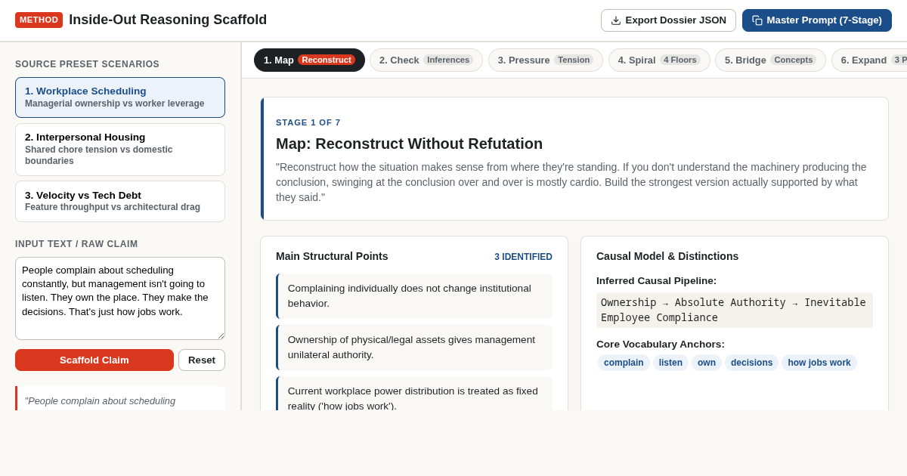907x476 pixels.
Task: Click the 'Causal Model & Distinctions' heading
Action: click(667, 256)
